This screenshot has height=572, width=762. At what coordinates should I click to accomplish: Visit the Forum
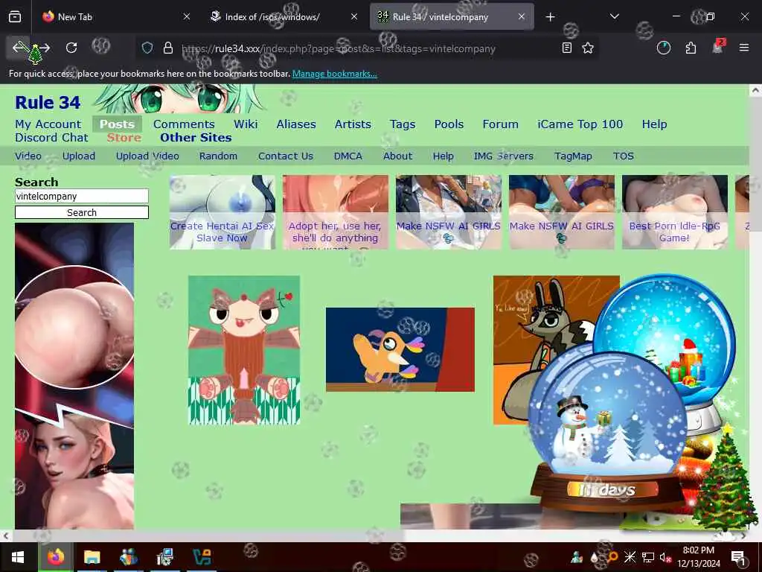tap(501, 124)
